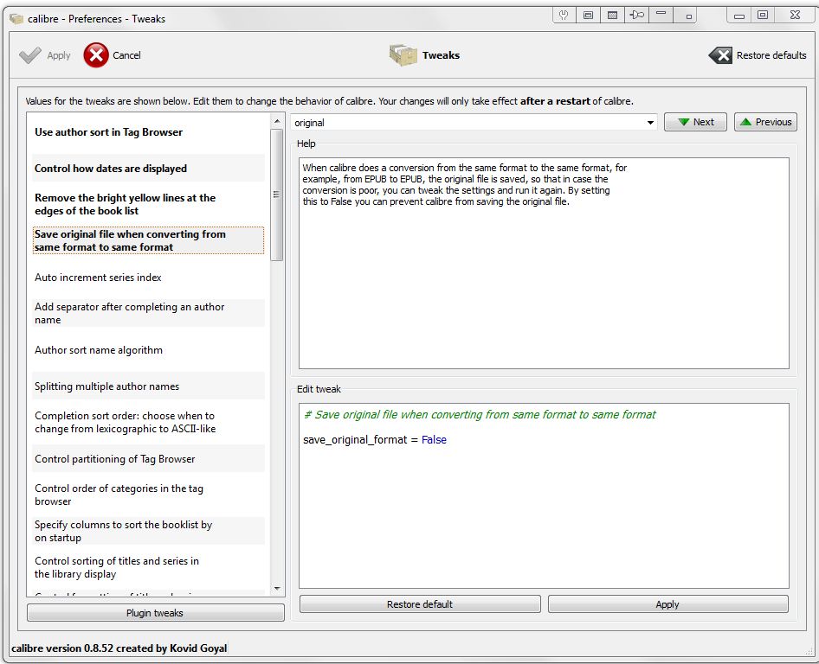Open the search dropdown showing 'original'
This screenshot has height=664, width=819.
pyautogui.click(x=650, y=123)
